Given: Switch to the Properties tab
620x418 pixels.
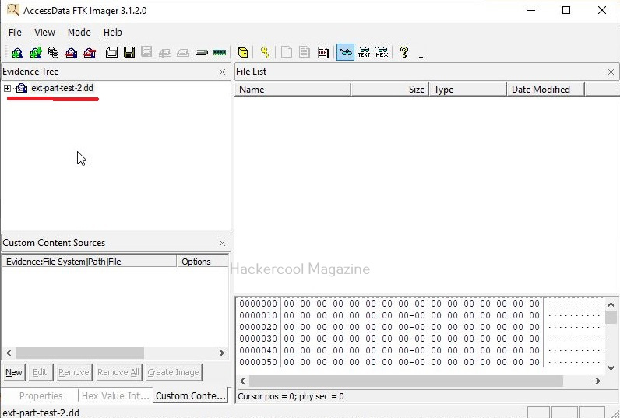Looking at the screenshot, I should [x=41, y=396].
